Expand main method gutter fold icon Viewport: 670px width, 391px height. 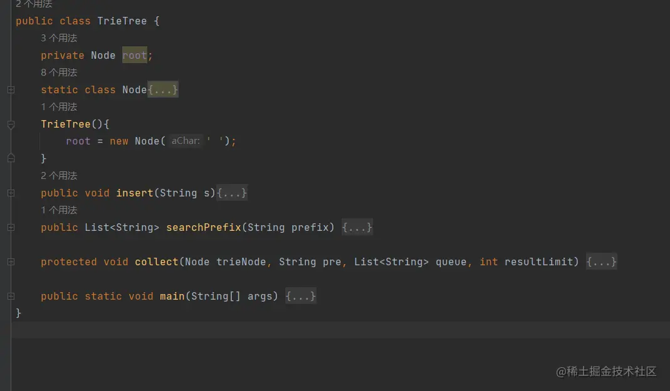point(11,297)
